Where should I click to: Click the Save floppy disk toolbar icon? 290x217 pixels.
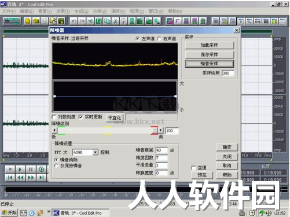click(x=61, y=21)
